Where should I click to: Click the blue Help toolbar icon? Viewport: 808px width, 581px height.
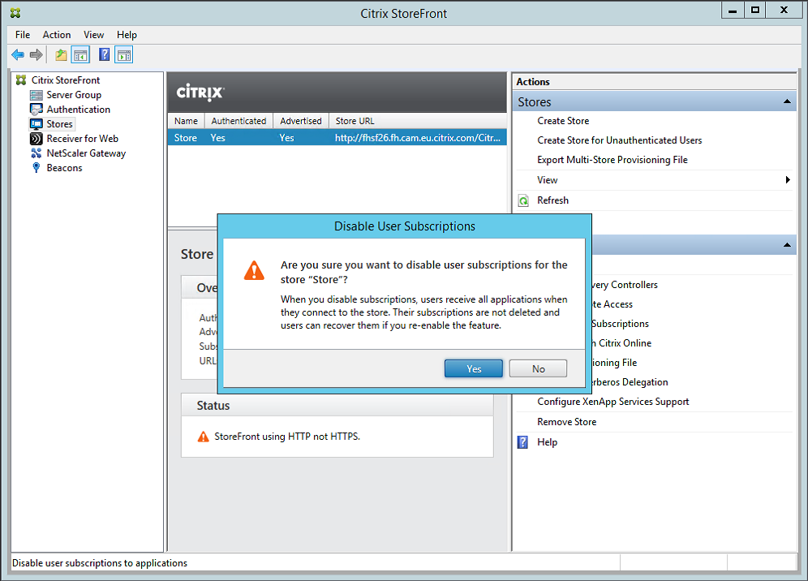104,55
